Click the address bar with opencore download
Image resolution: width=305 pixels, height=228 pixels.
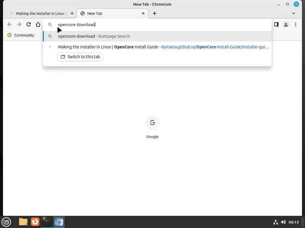coord(157,25)
